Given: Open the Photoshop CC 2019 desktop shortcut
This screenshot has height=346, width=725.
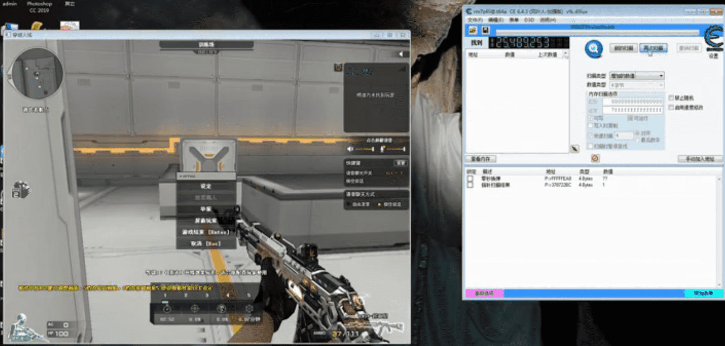Looking at the screenshot, I should pyautogui.click(x=39, y=7).
